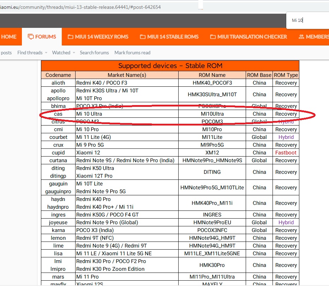Click the Codename column header
Screen dimensions: 329x287
(58, 75)
